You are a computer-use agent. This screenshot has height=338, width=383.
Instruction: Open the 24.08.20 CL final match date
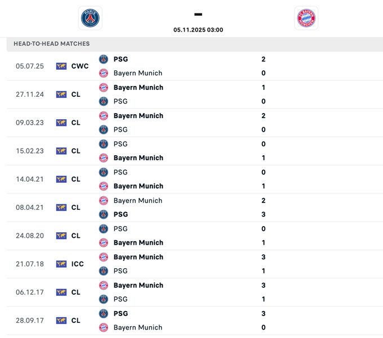30,236
